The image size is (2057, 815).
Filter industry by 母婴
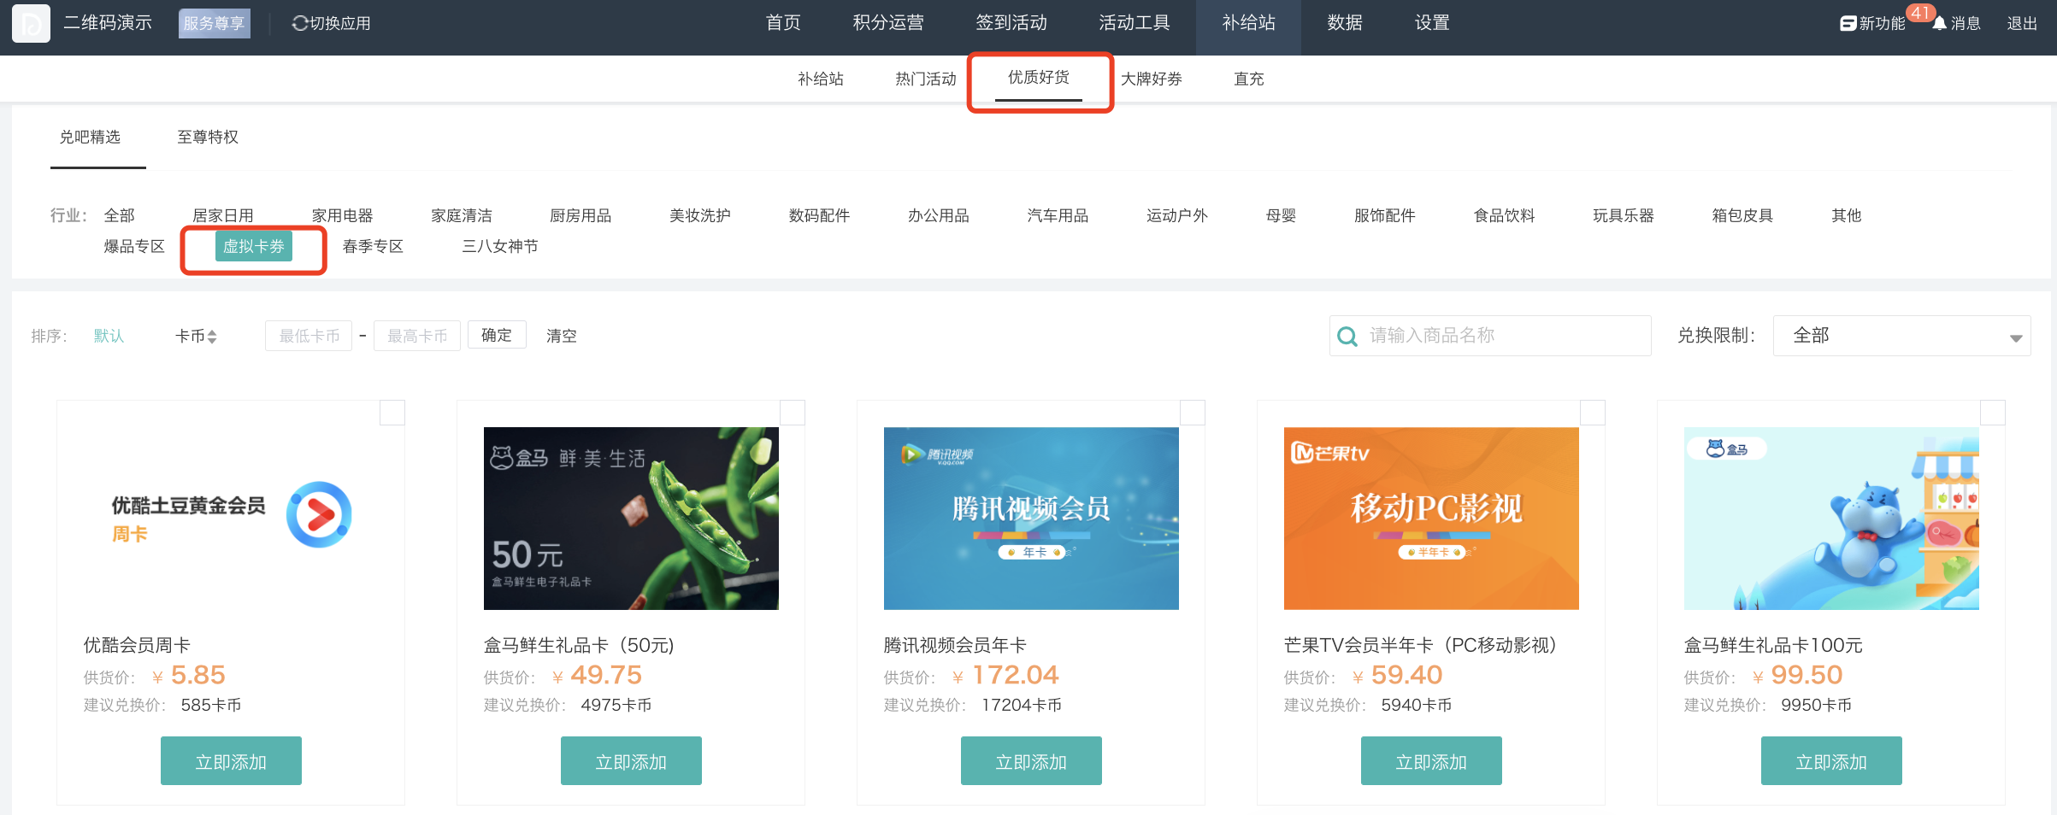click(x=1282, y=216)
